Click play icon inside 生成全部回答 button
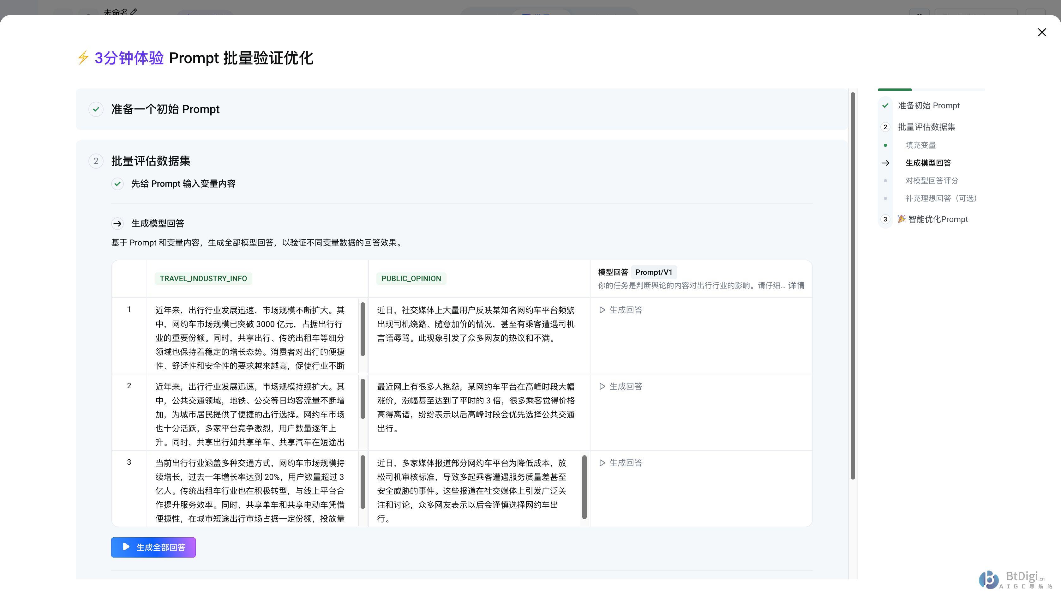The height and width of the screenshot is (592, 1061). (126, 547)
